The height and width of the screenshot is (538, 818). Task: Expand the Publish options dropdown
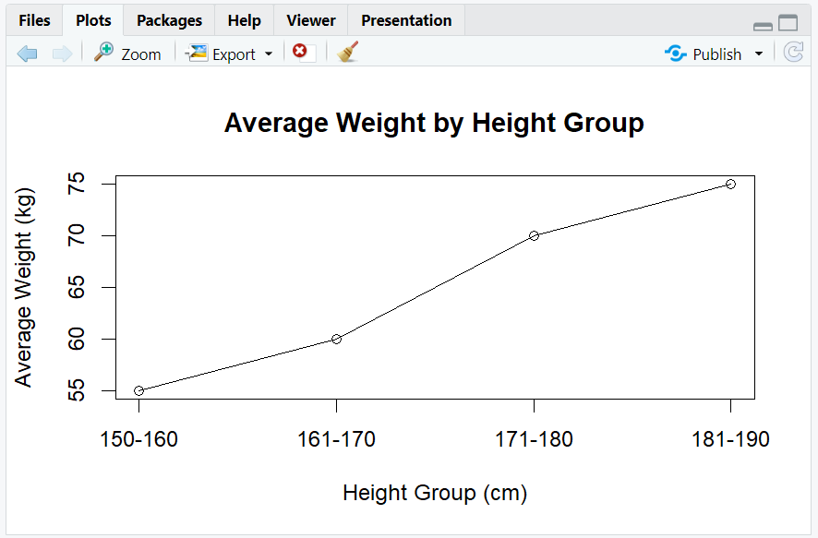(759, 54)
